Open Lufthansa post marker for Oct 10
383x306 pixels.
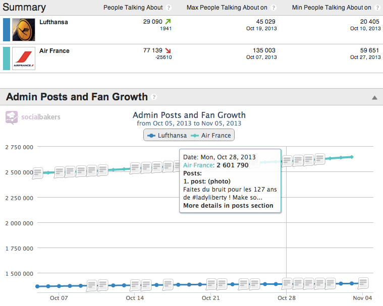(x=92, y=285)
